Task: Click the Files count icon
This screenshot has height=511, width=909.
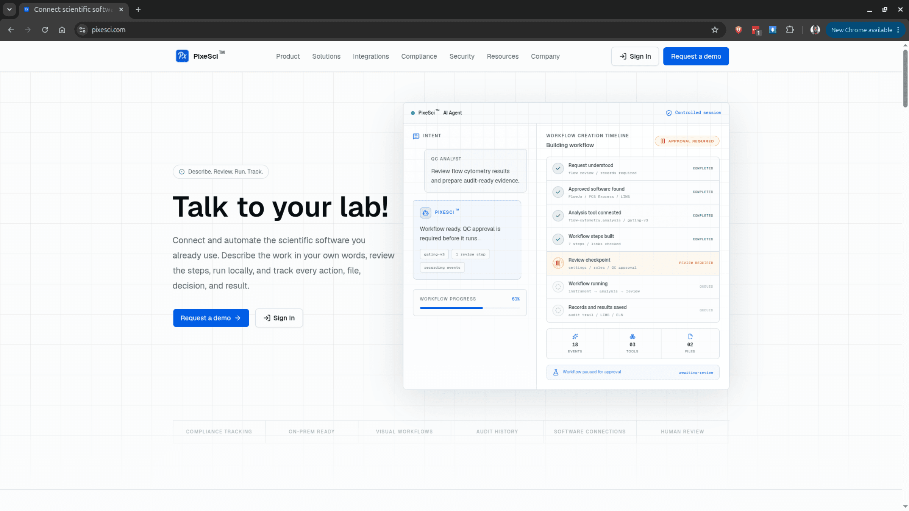Action: (x=690, y=337)
